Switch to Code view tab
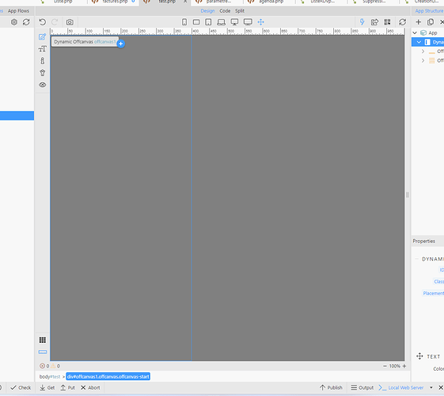 [225, 11]
